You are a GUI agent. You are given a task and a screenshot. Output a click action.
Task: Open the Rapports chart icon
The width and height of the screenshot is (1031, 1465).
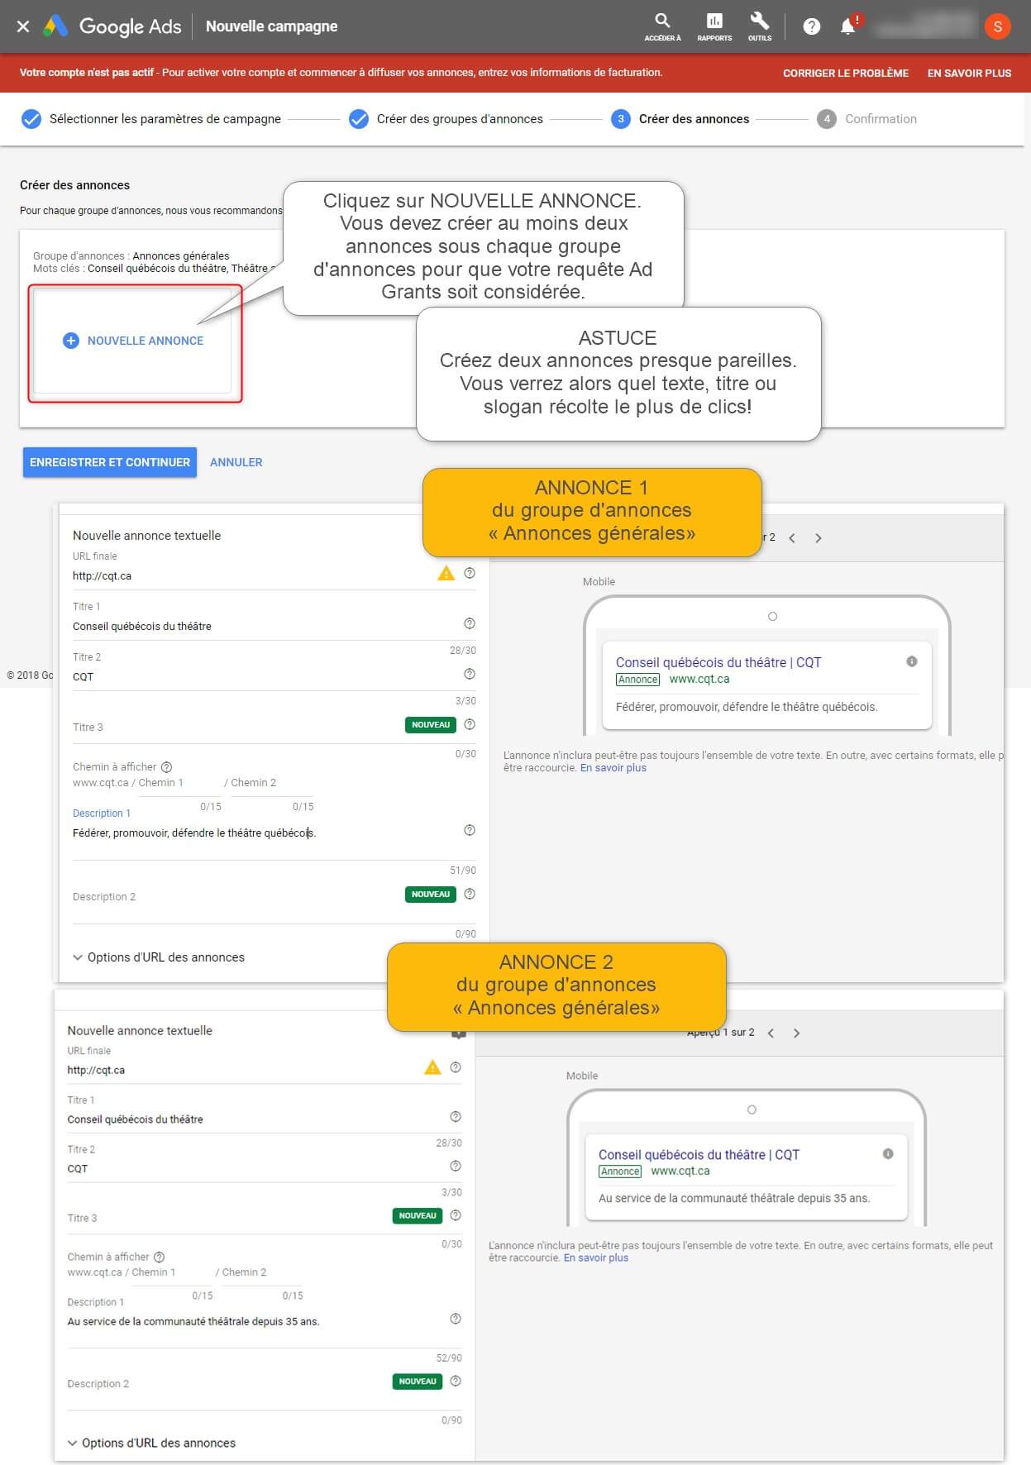(714, 26)
